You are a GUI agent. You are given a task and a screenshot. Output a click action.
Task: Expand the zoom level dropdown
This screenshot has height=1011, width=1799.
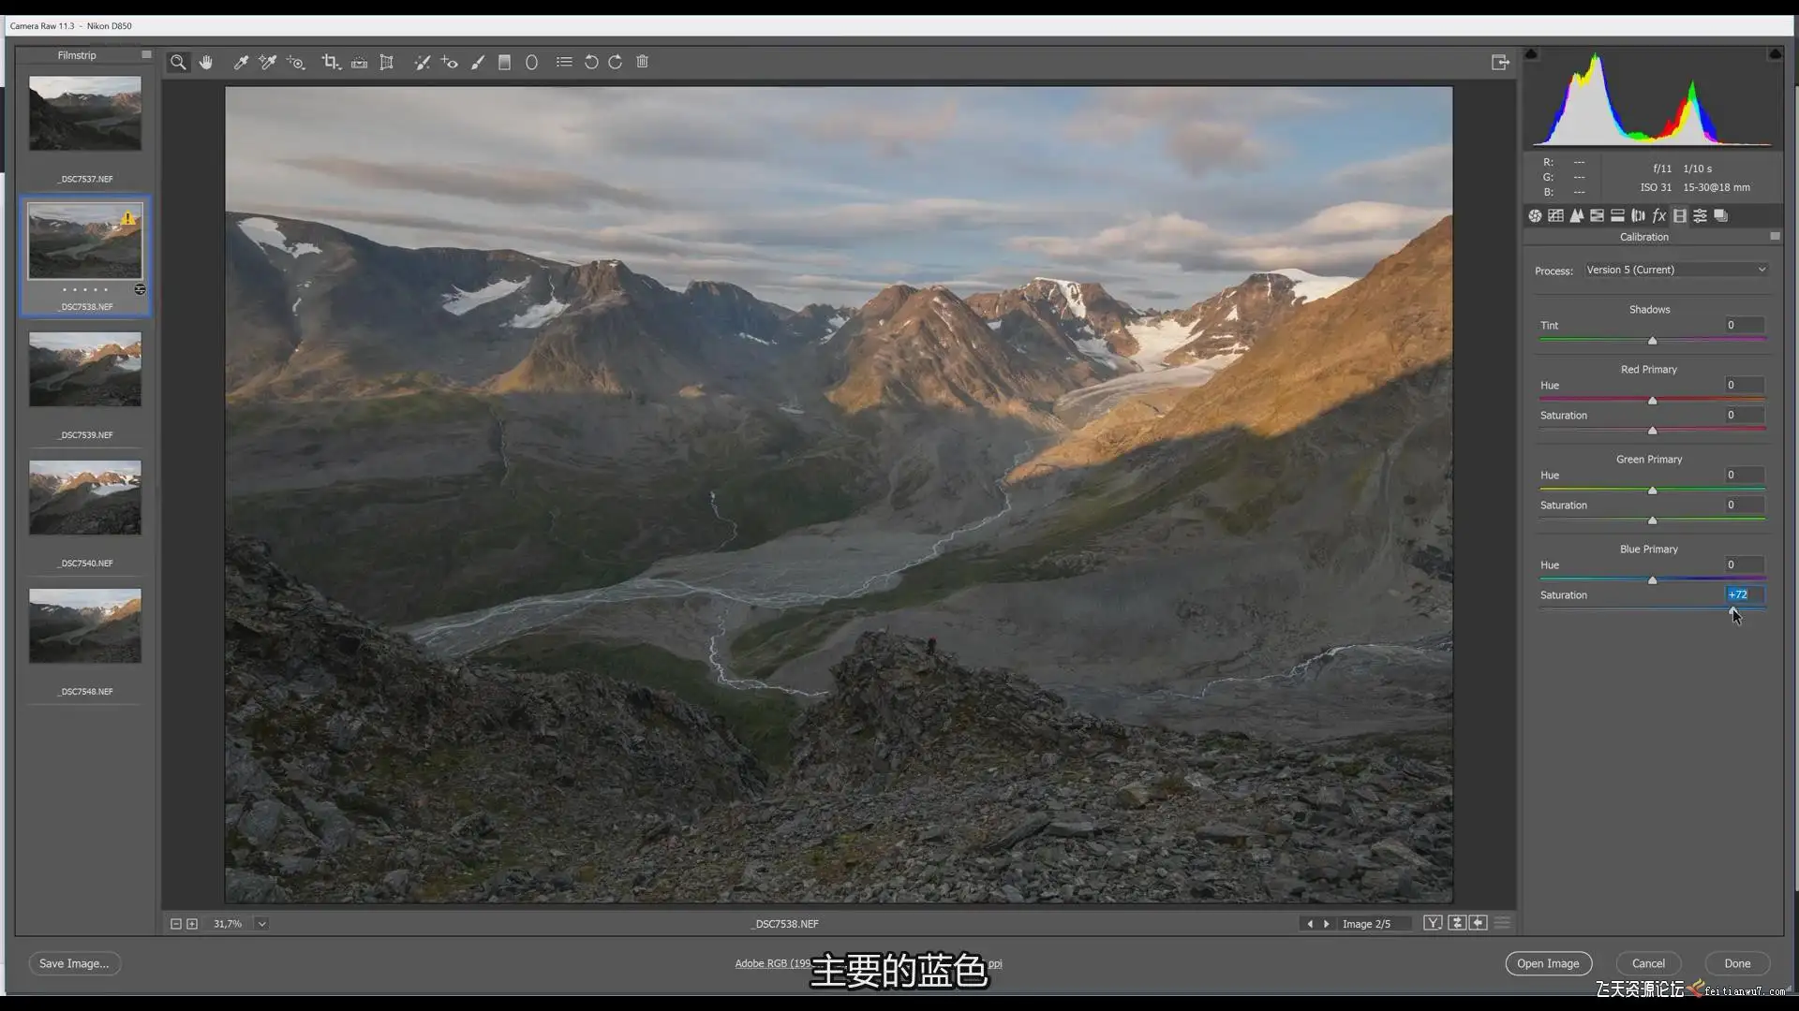(262, 924)
